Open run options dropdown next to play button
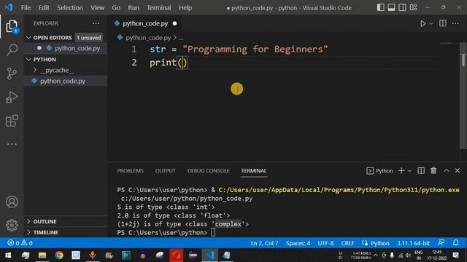 pos(431,23)
